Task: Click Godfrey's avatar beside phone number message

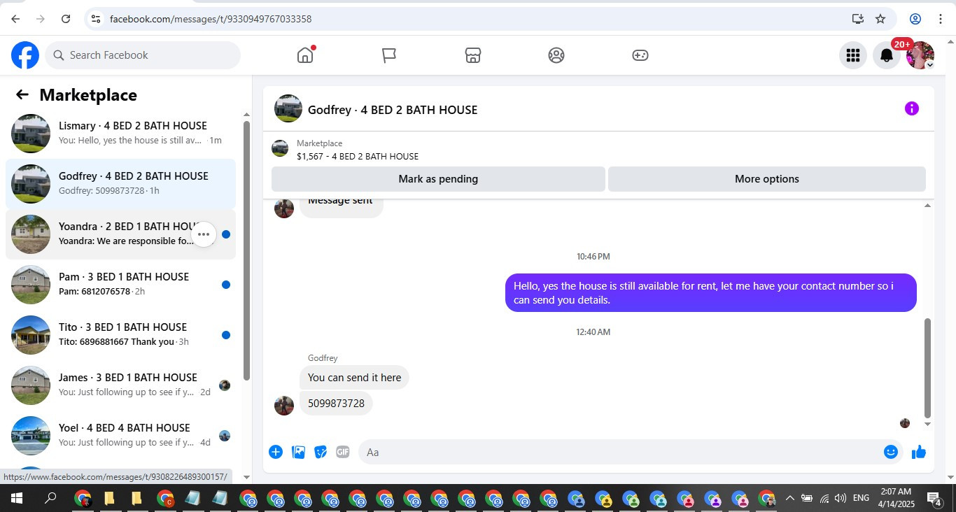Action: 284,406
